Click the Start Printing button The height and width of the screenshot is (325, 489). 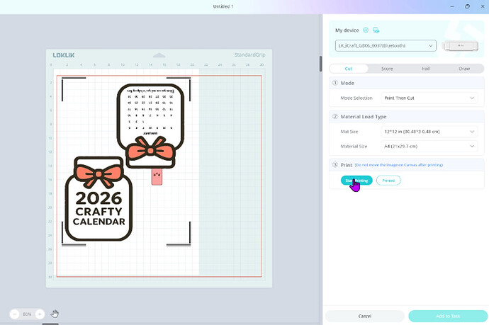click(356, 181)
